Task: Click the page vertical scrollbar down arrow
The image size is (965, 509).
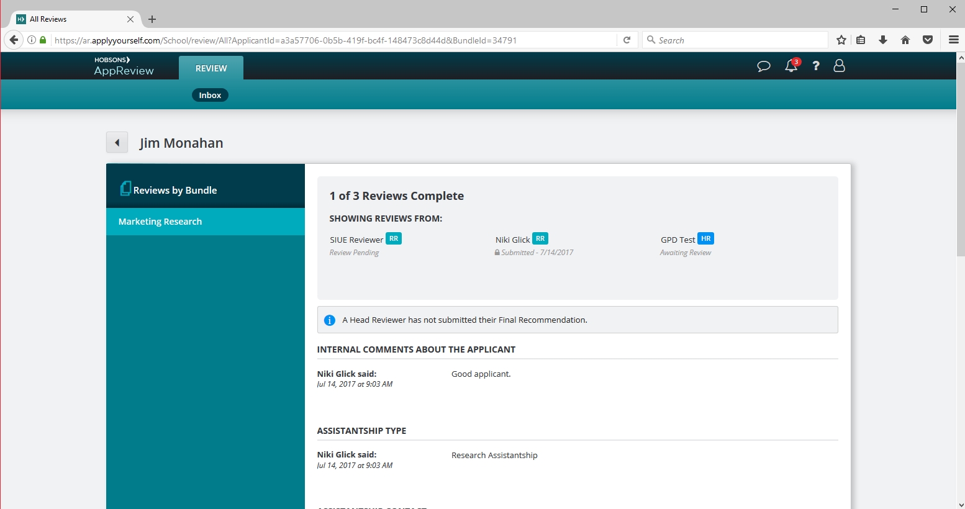Action: click(960, 505)
